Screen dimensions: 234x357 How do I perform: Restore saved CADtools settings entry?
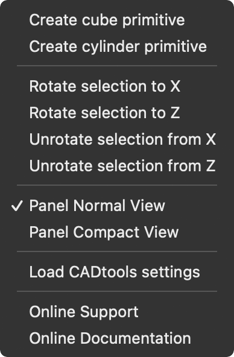point(117,272)
